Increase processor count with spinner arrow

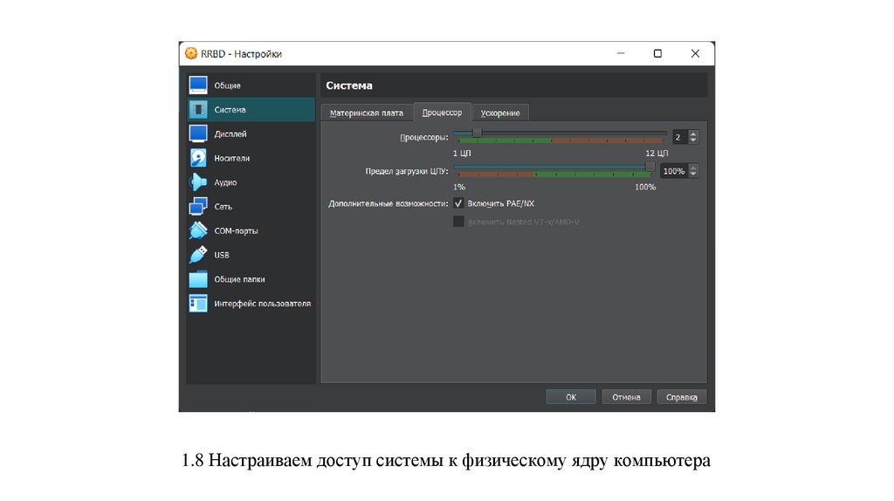[x=693, y=134]
